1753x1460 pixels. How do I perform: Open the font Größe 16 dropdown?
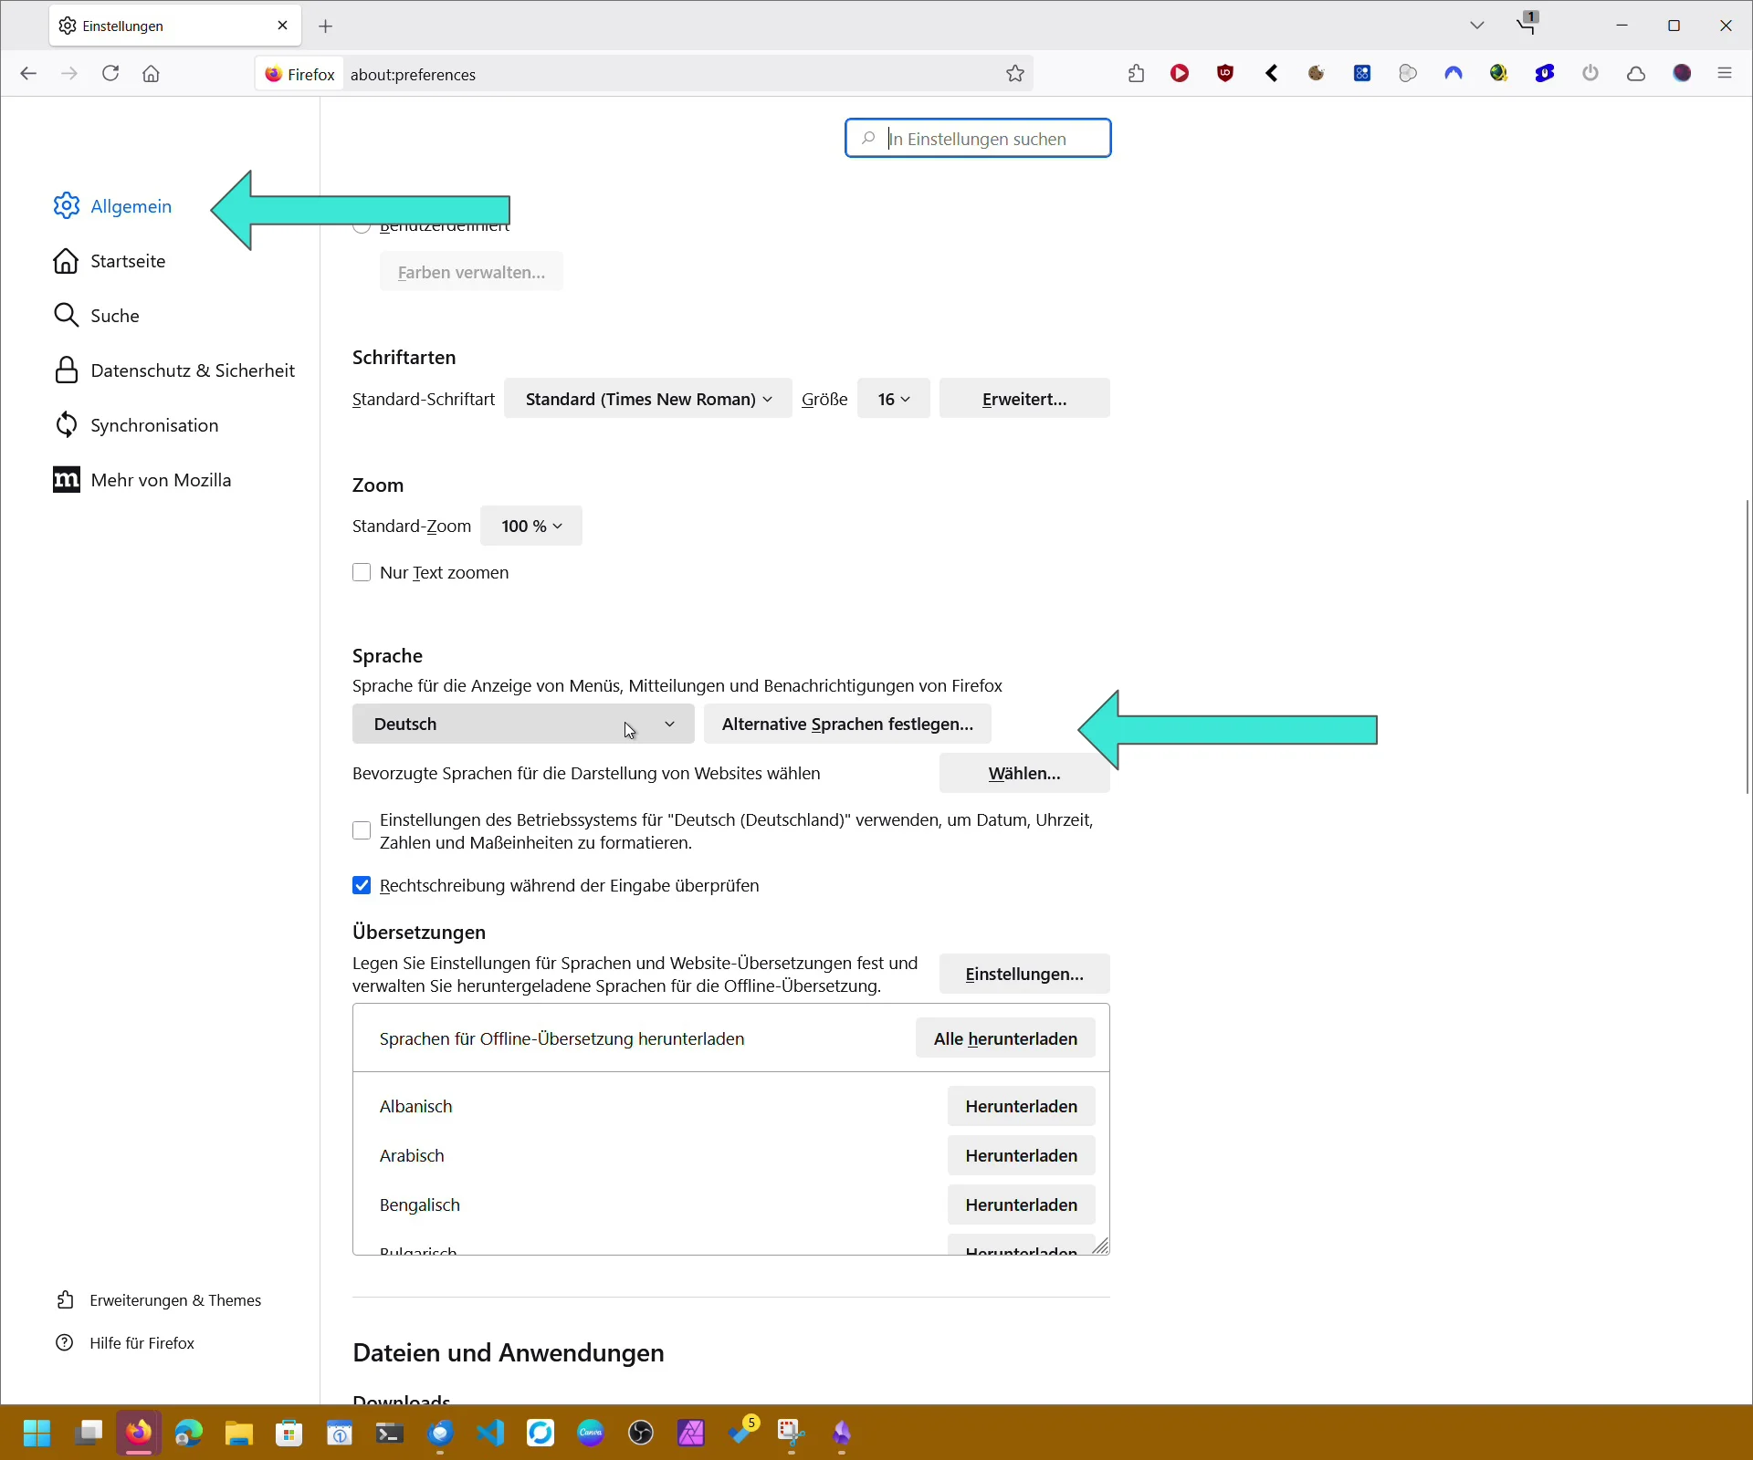893,399
